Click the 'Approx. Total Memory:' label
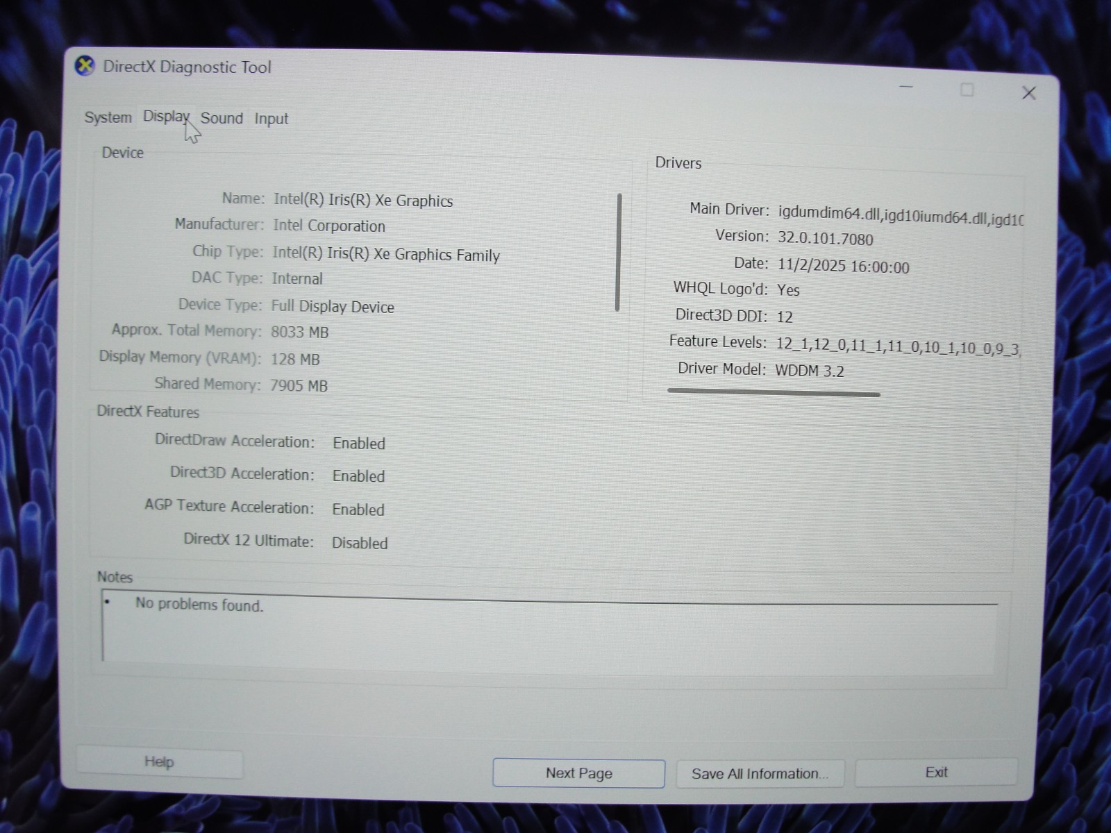Image resolution: width=1111 pixels, height=833 pixels. tap(186, 330)
